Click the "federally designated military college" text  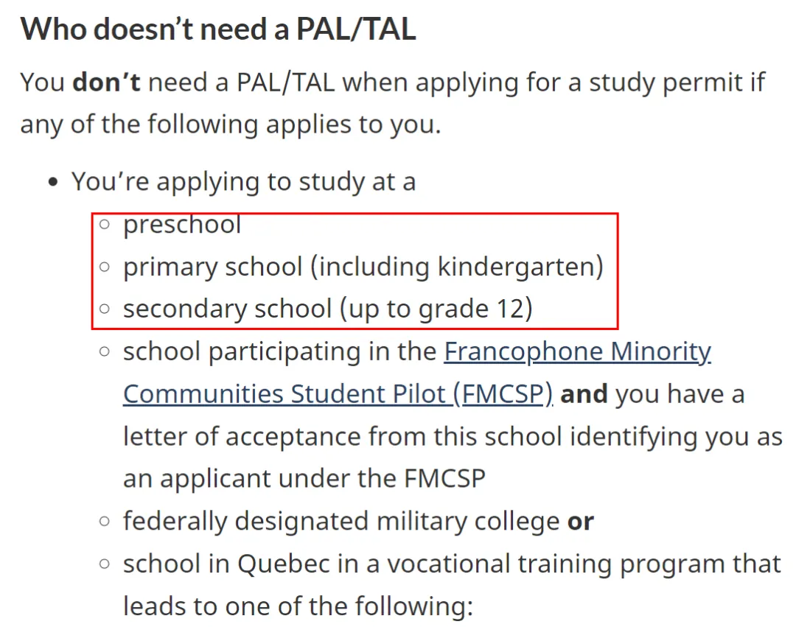click(341, 522)
